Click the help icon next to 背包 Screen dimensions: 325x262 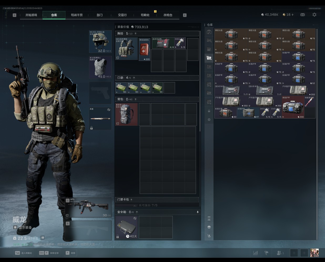click(x=135, y=99)
